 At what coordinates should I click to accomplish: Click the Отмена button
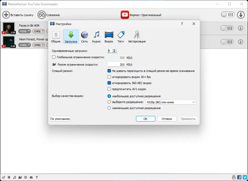[167, 119]
